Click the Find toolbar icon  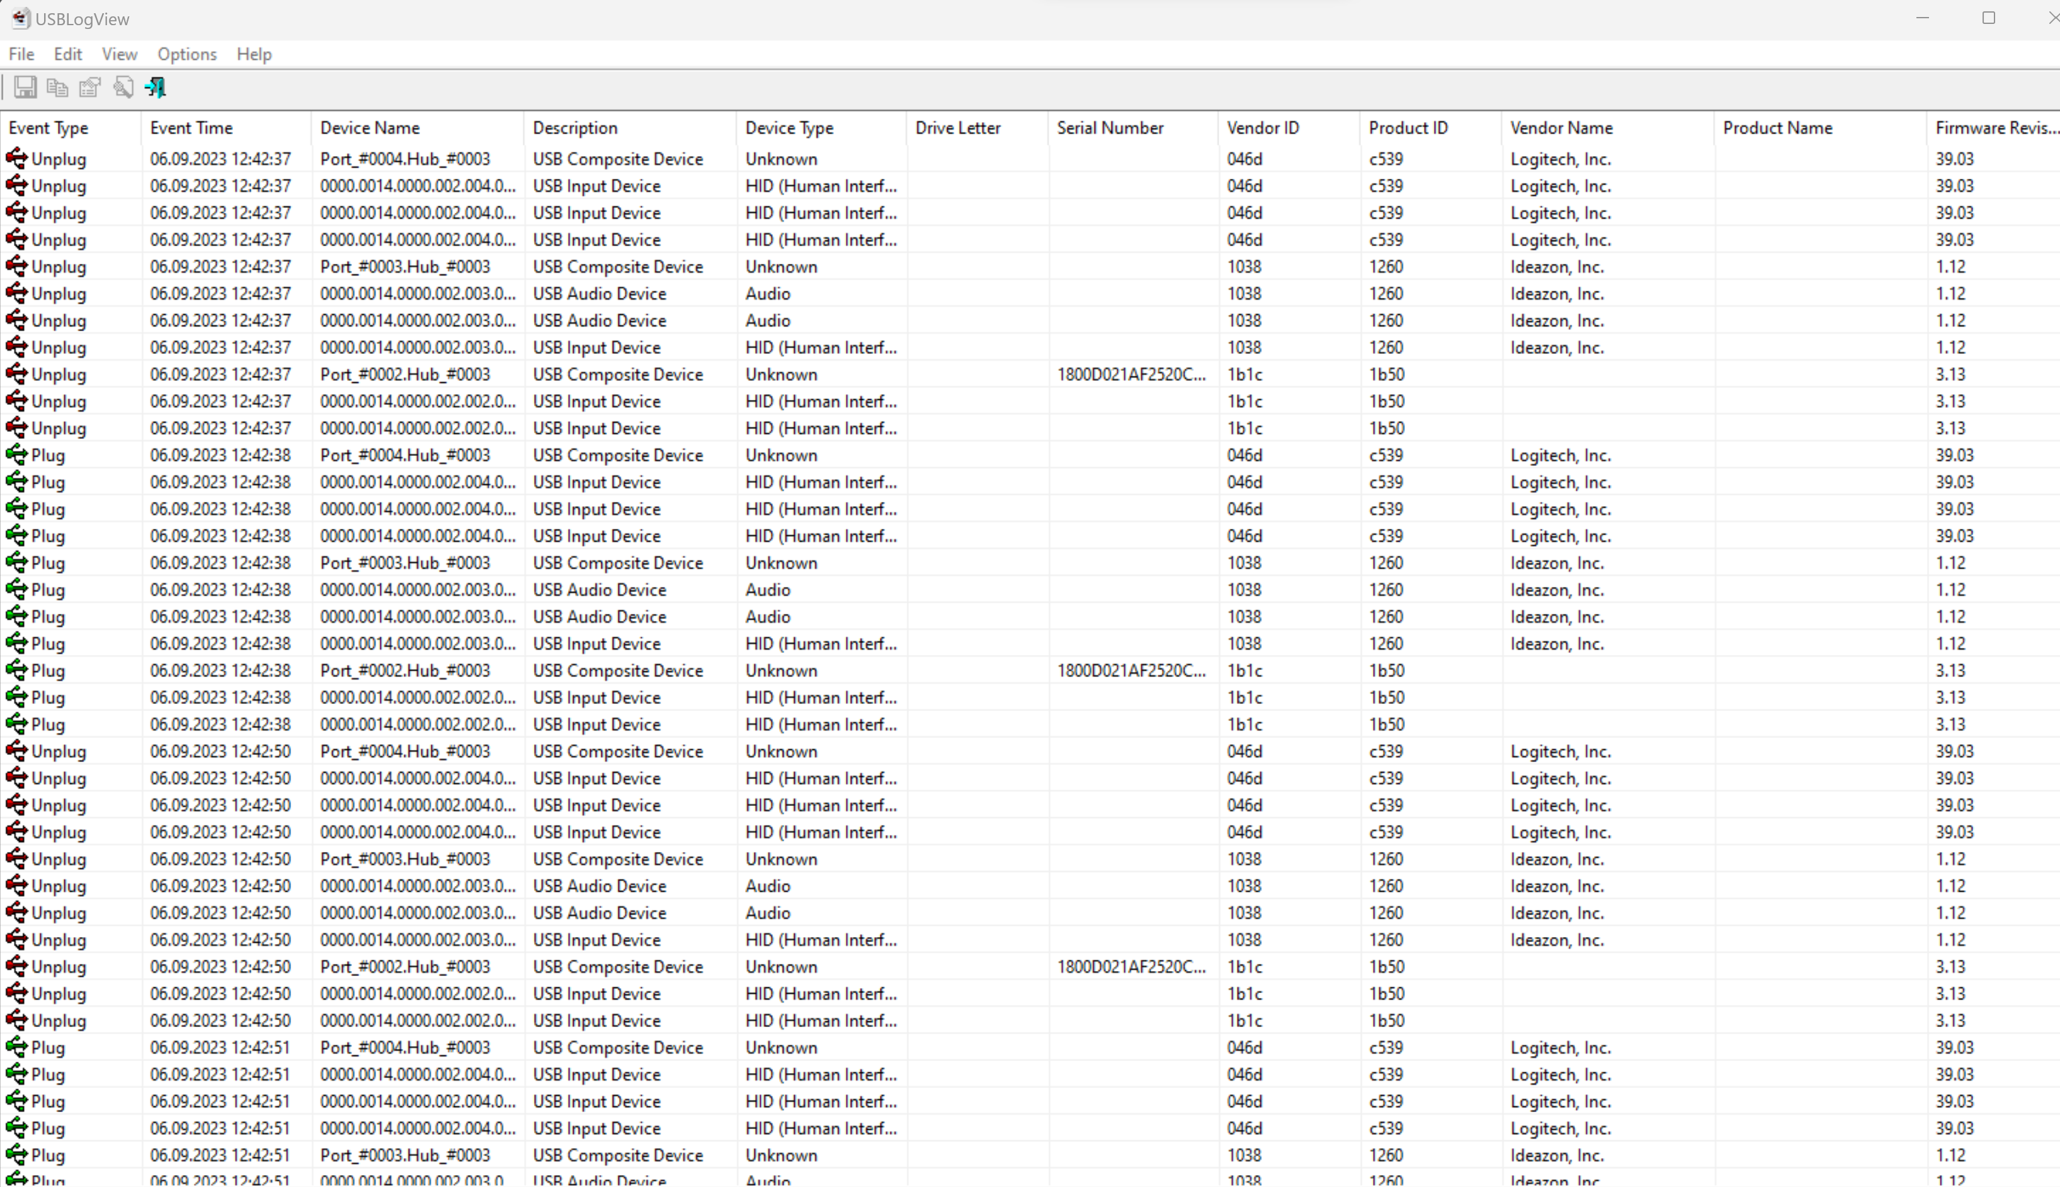[123, 88]
